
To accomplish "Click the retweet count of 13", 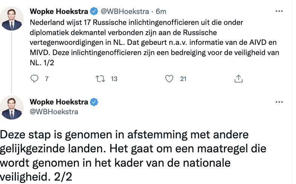I will click(114, 79).
